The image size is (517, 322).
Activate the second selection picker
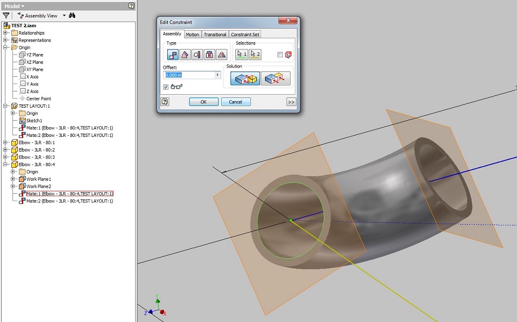(x=256, y=54)
